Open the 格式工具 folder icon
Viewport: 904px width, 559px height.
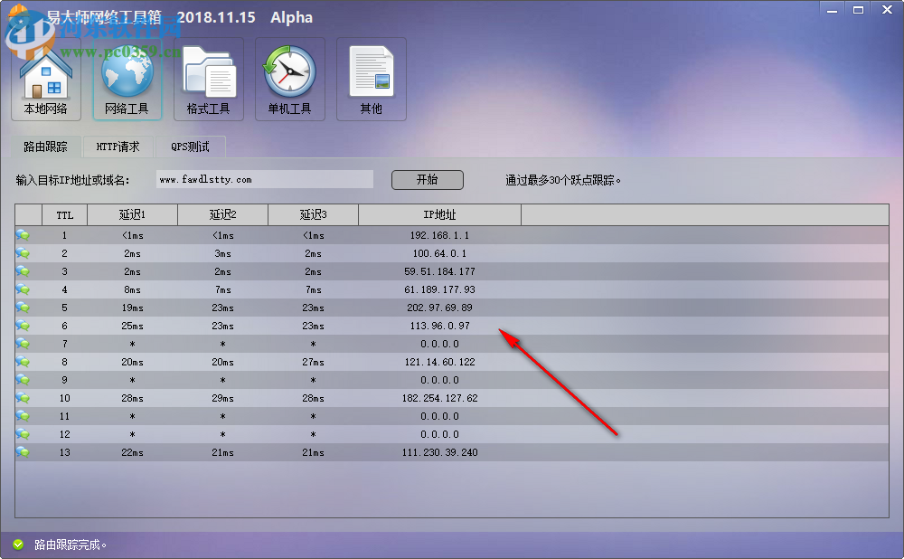(x=208, y=77)
